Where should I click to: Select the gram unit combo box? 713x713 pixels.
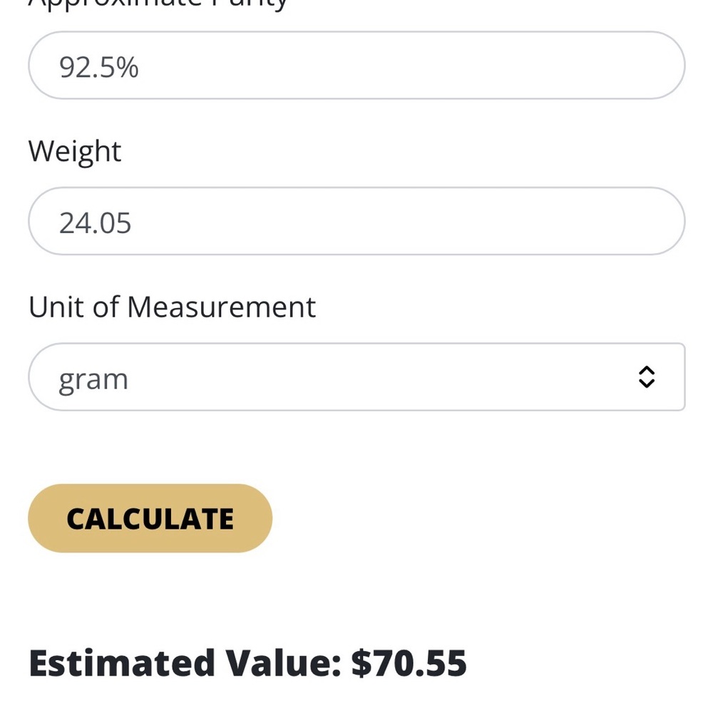[356, 377]
